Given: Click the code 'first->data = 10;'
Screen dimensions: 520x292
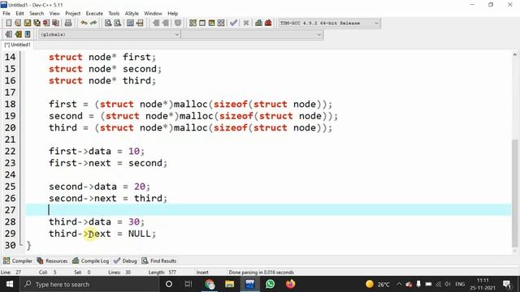Looking at the screenshot, I should point(97,152).
